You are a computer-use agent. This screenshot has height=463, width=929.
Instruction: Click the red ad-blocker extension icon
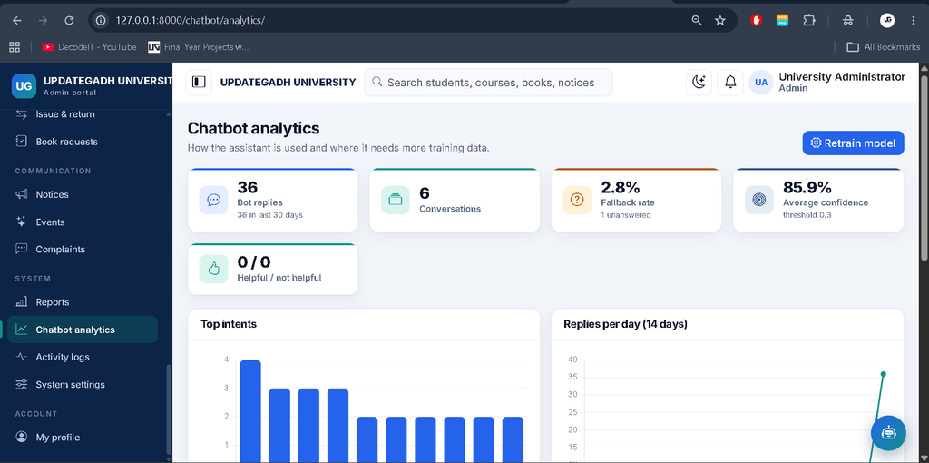click(756, 20)
